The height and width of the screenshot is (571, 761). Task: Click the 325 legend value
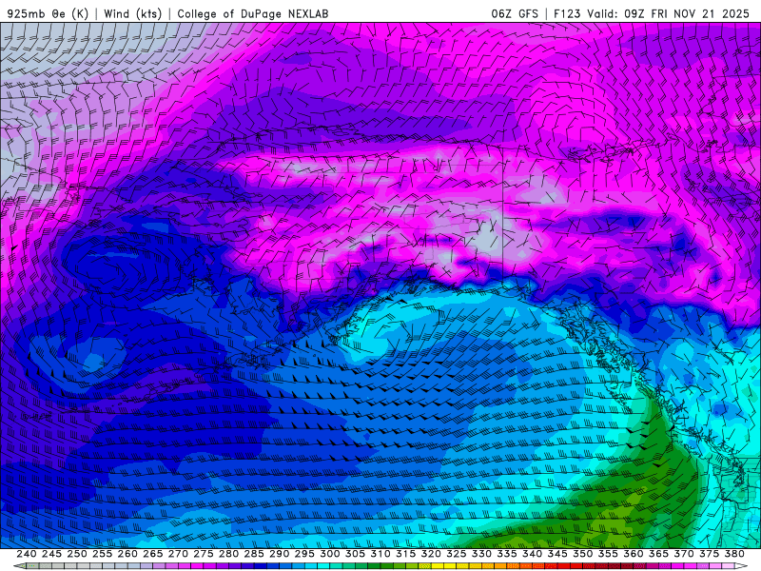[x=457, y=554]
